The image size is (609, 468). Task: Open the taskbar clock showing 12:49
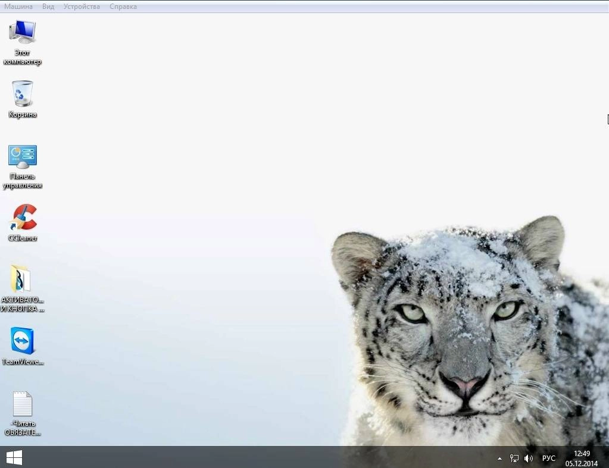pyautogui.click(x=582, y=458)
